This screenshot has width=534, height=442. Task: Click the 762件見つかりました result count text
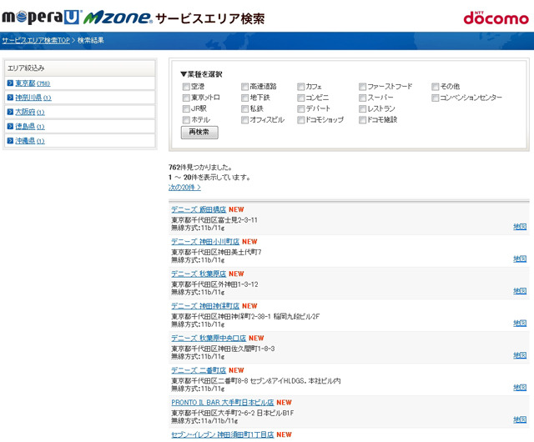pos(200,167)
